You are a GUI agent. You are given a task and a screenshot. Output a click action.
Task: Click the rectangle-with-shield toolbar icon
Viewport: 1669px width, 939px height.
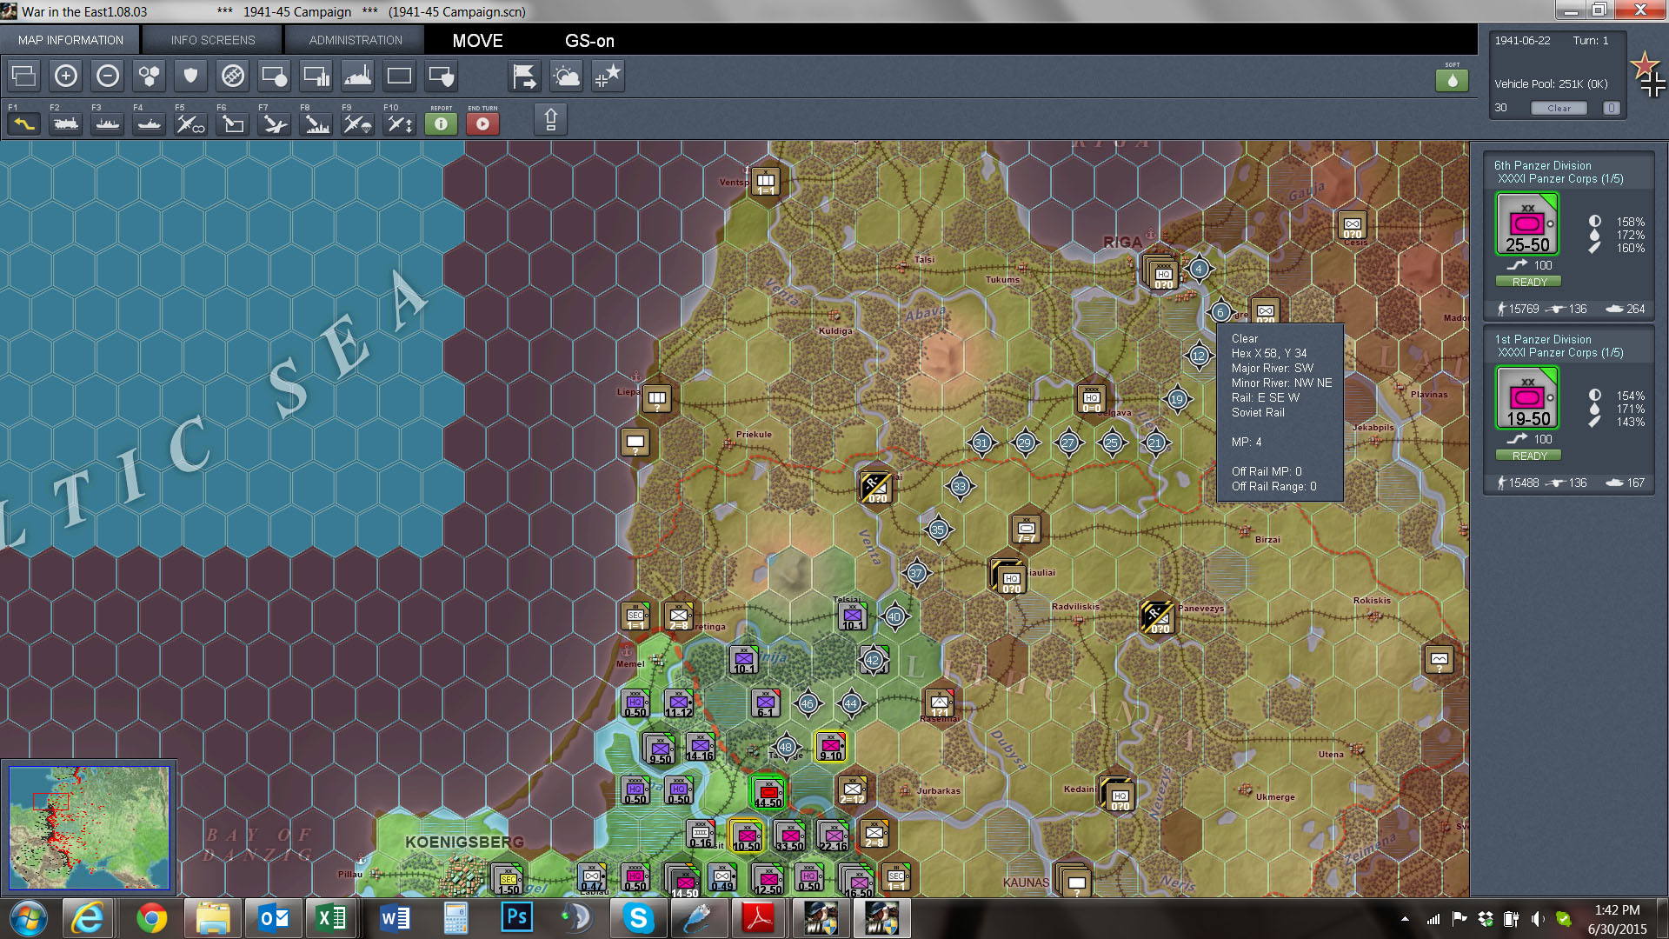pyautogui.click(x=442, y=77)
